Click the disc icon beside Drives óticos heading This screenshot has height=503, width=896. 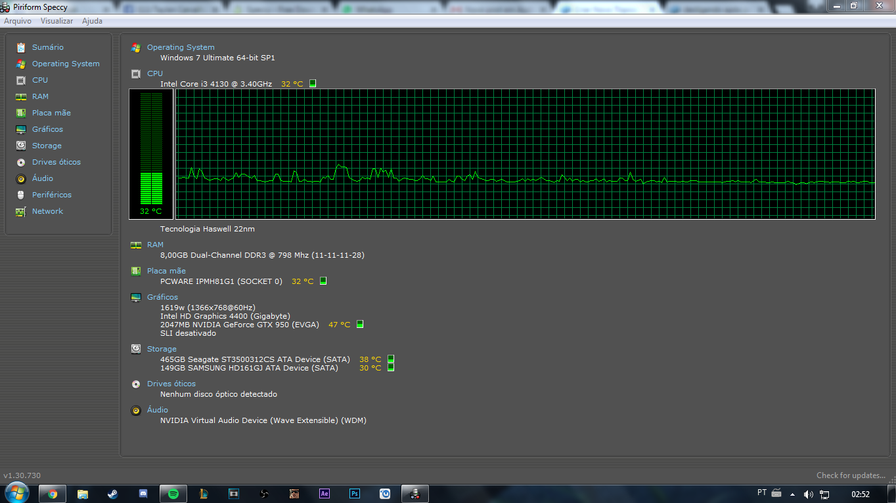click(x=136, y=384)
